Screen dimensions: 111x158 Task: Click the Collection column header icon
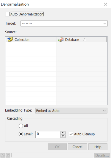point(10,39)
